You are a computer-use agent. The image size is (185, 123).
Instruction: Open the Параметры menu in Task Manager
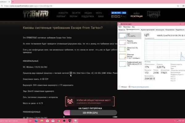(x=127, y=27)
